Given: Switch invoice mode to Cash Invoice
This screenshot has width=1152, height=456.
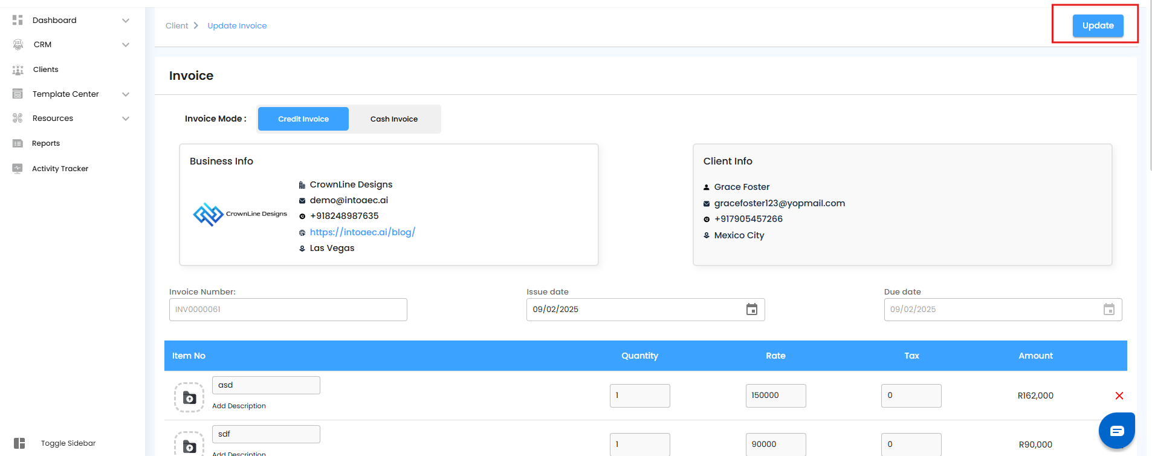Looking at the screenshot, I should coord(393,119).
